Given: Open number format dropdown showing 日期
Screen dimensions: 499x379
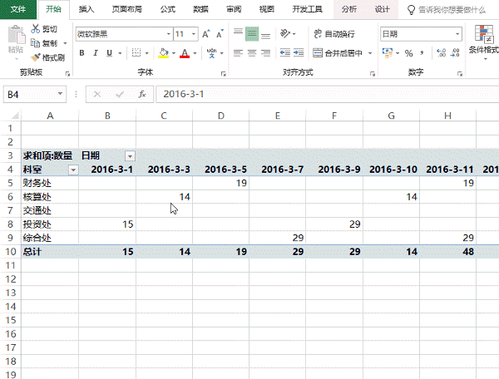Looking at the screenshot, I should 457,34.
